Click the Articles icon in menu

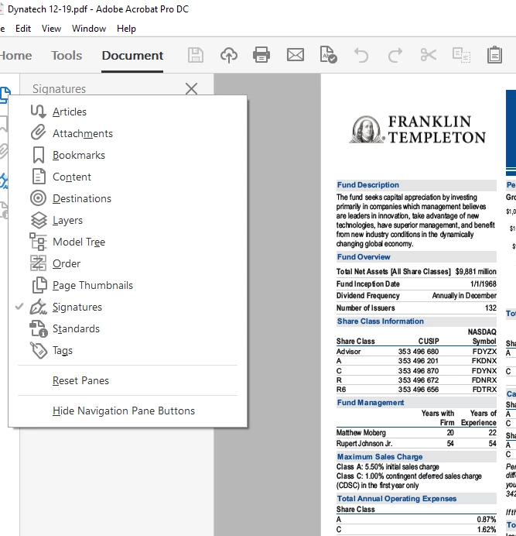click(38, 112)
